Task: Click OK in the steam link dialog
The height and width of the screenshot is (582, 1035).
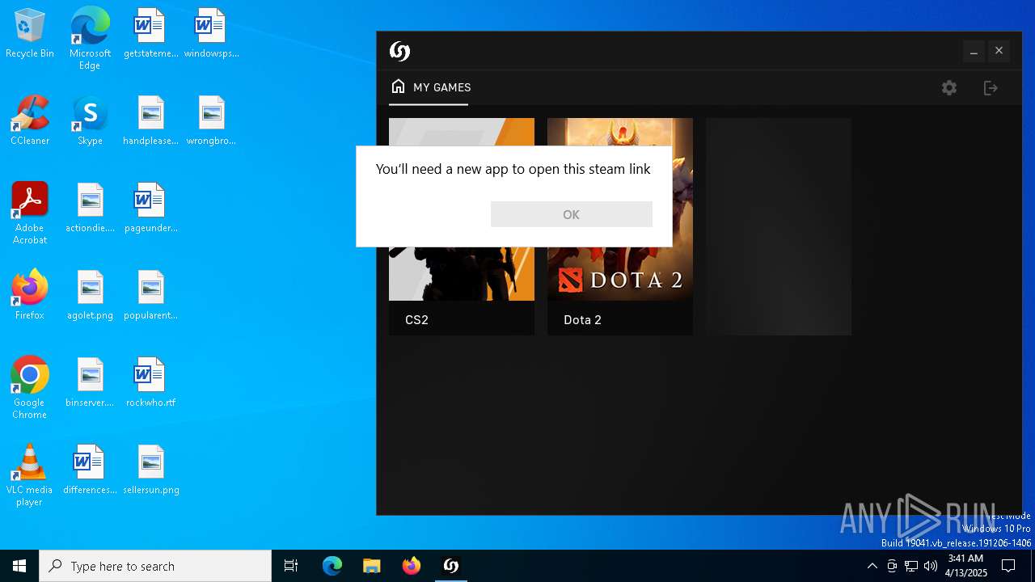Action: point(571,214)
